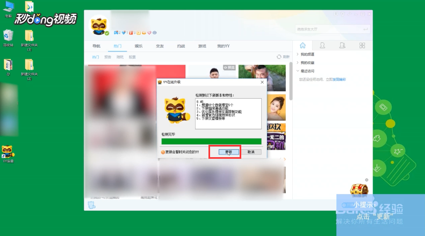Click the green online status badge on avatar
The image size is (425, 236).
coord(107,33)
